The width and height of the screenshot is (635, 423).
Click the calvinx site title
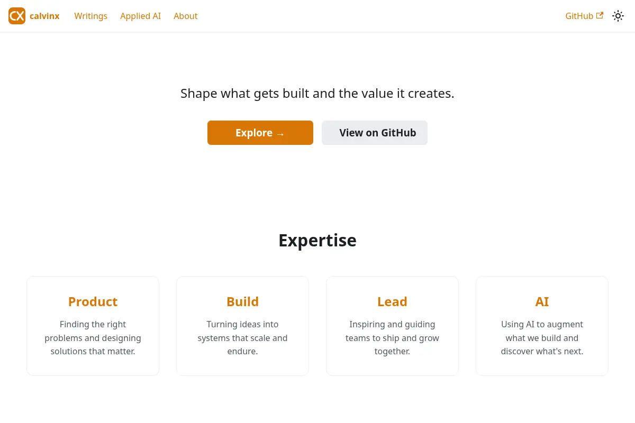click(x=44, y=16)
